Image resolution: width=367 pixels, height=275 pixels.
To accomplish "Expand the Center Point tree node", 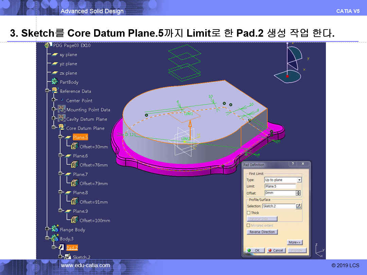I will pyautogui.click(x=53, y=100).
